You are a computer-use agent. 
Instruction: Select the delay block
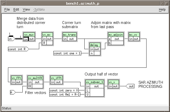click(94, 45)
